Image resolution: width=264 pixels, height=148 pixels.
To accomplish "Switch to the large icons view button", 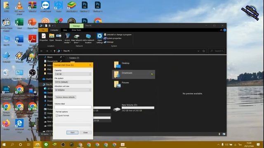I will [224, 134].
